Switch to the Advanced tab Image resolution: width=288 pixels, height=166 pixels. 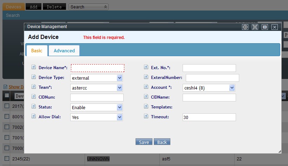coord(64,51)
